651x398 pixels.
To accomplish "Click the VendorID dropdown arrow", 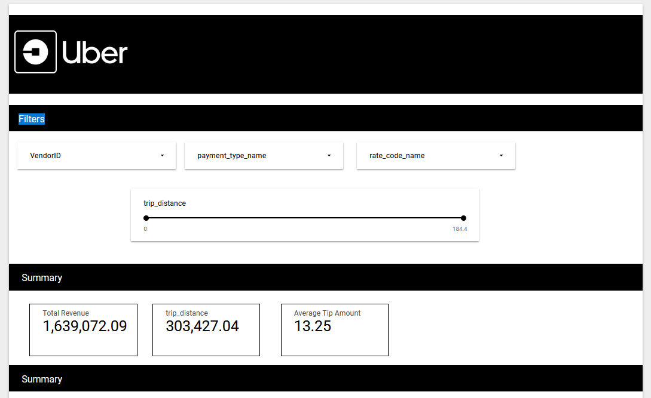I will [163, 156].
